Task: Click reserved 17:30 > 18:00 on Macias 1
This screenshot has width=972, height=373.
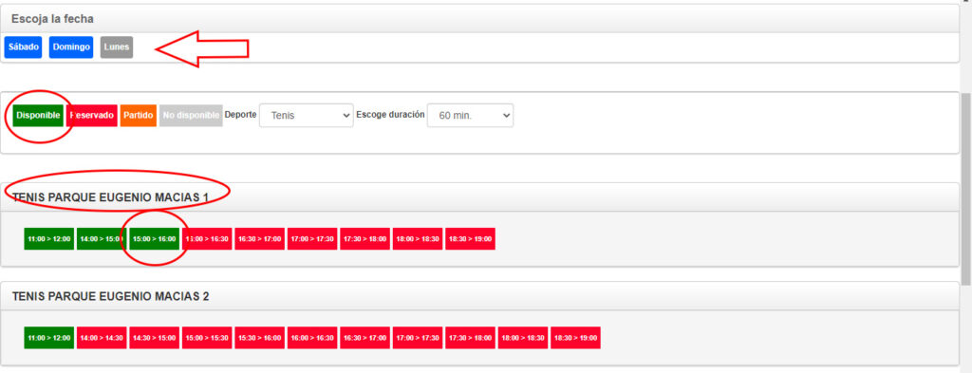Action: point(365,238)
